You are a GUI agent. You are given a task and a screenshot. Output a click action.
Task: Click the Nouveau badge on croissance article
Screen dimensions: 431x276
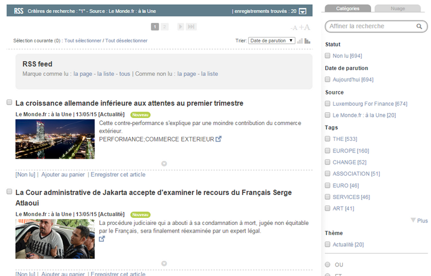pos(140,115)
